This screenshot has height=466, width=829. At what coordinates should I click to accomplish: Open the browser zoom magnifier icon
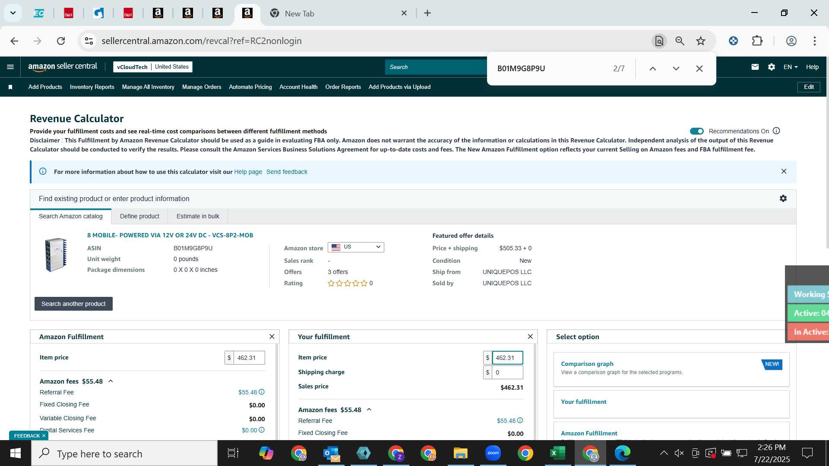pyautogui.click(x=680, y=41)
